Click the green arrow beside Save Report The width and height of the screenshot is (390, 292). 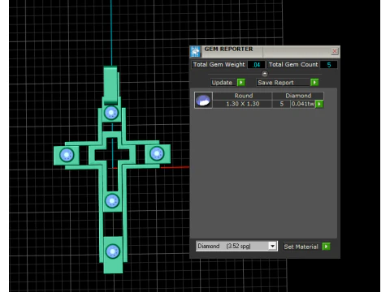point(314,83)
